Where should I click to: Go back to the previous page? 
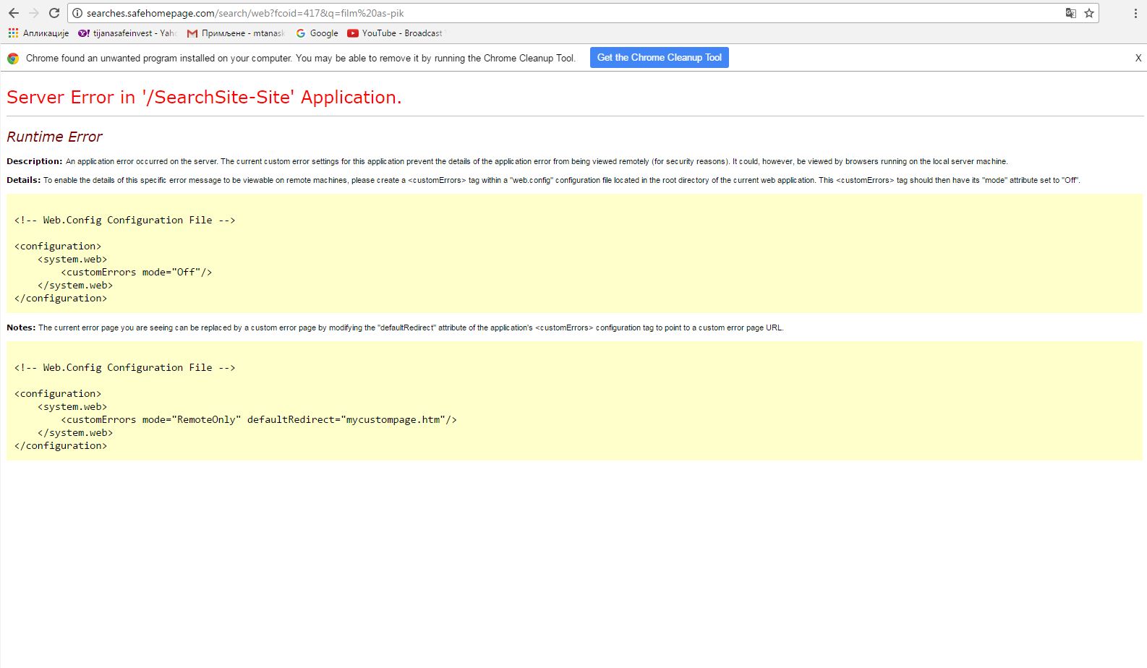14,13
